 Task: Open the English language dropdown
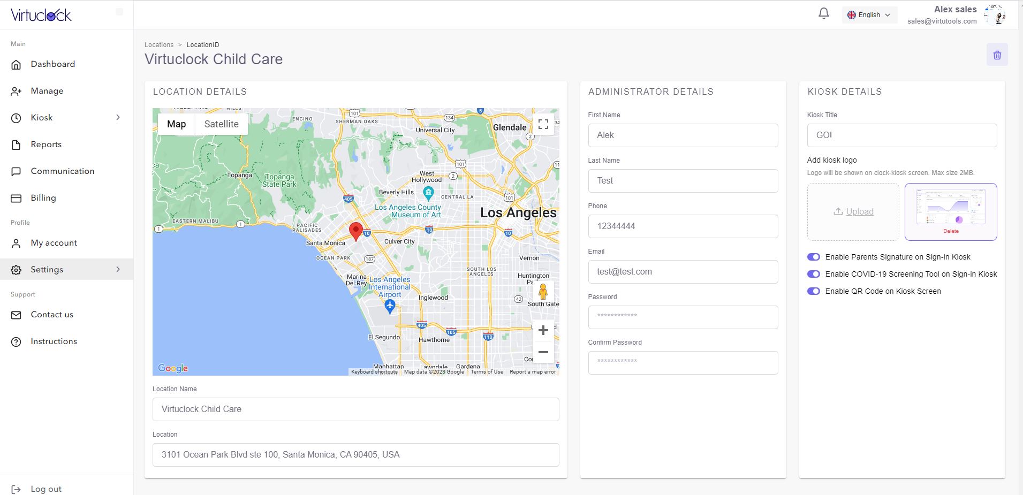[869, 15]
